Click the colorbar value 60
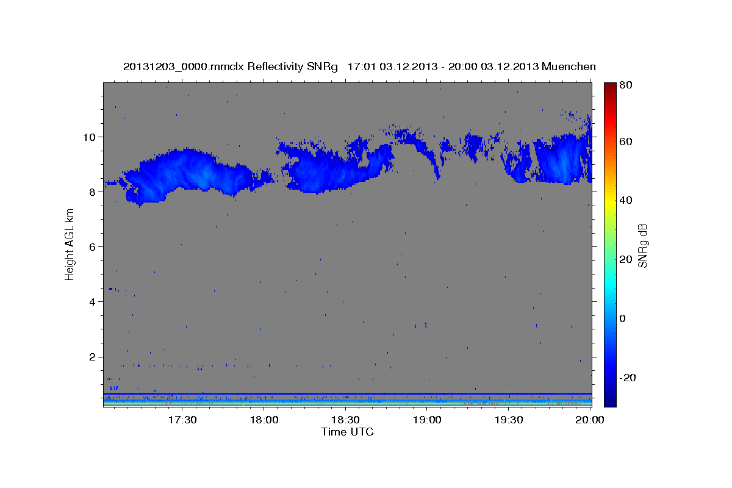The image size is (732, 488). point(625,142)
